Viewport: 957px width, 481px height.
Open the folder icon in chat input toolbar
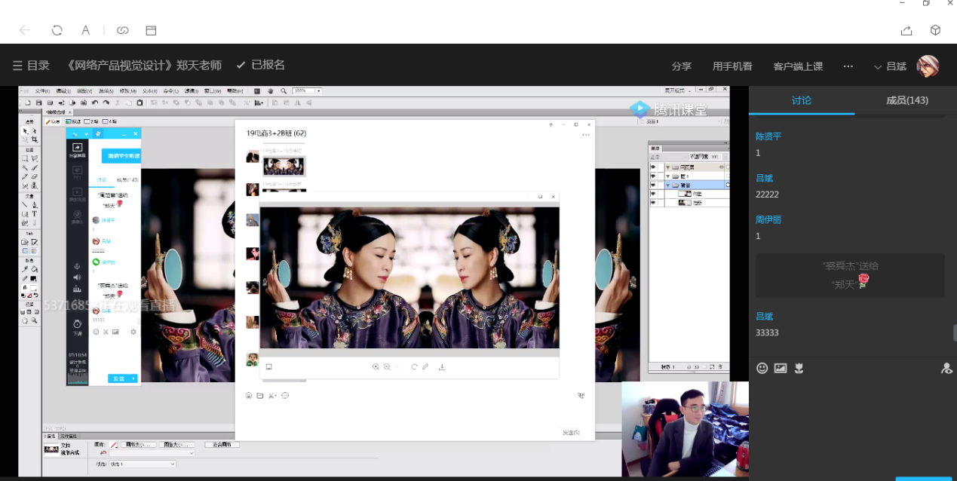pyautogui.click(x=260, y=395)
